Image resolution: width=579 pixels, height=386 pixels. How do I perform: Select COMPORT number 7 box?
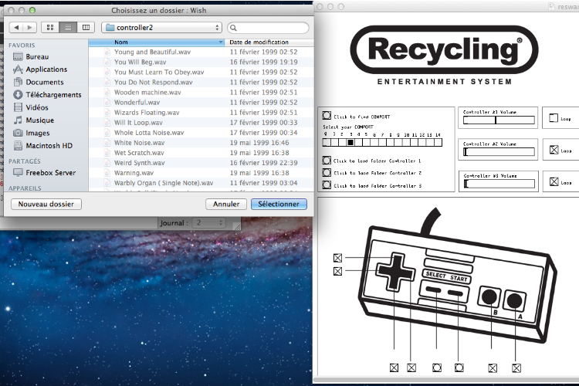coord(382,142)
